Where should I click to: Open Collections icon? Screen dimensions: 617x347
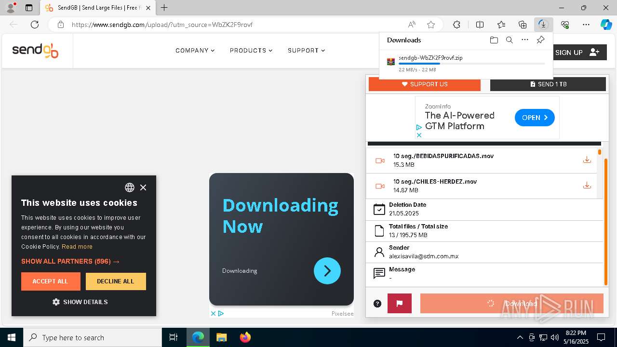click(523, 25)
